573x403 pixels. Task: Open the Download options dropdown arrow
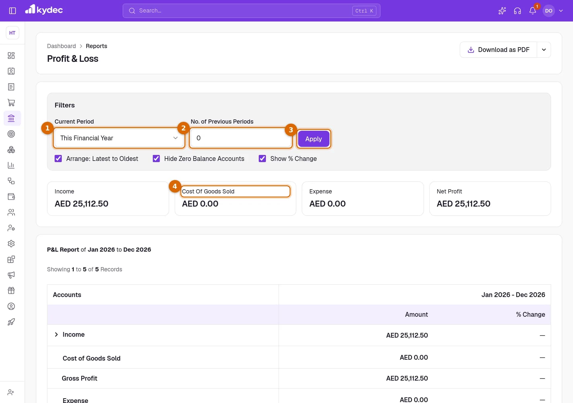point(544,50)
